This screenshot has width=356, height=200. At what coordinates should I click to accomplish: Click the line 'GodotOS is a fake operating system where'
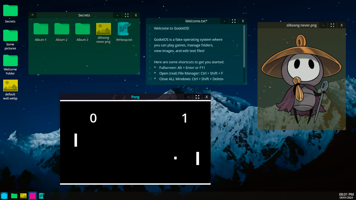(x=188, y=40)
